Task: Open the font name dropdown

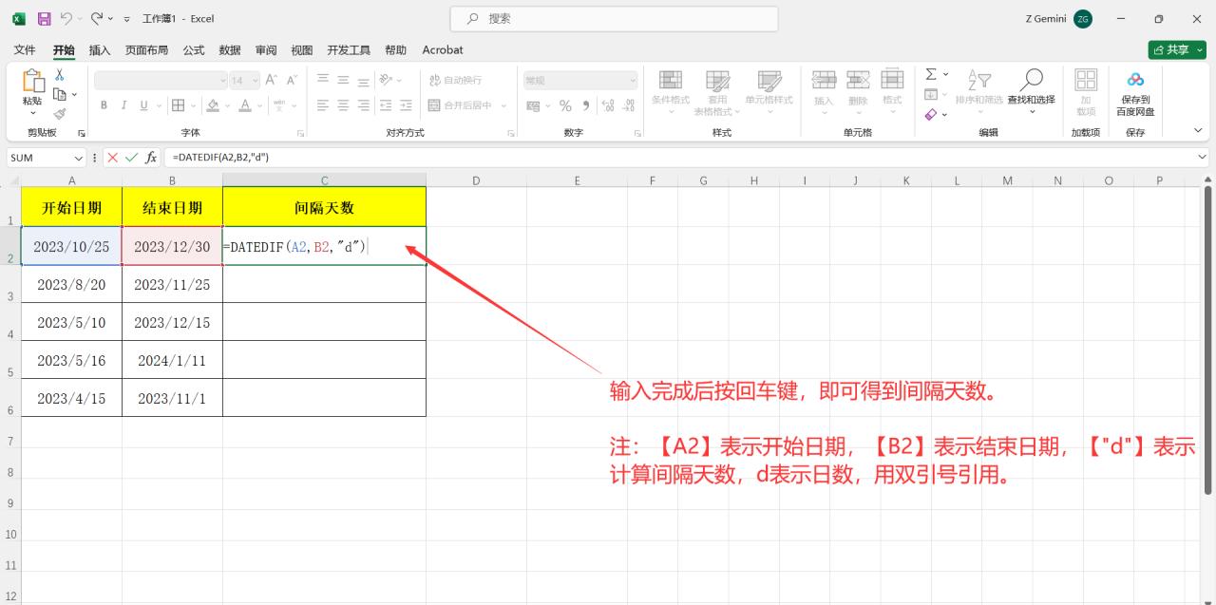Action: (x=223, y=81)
